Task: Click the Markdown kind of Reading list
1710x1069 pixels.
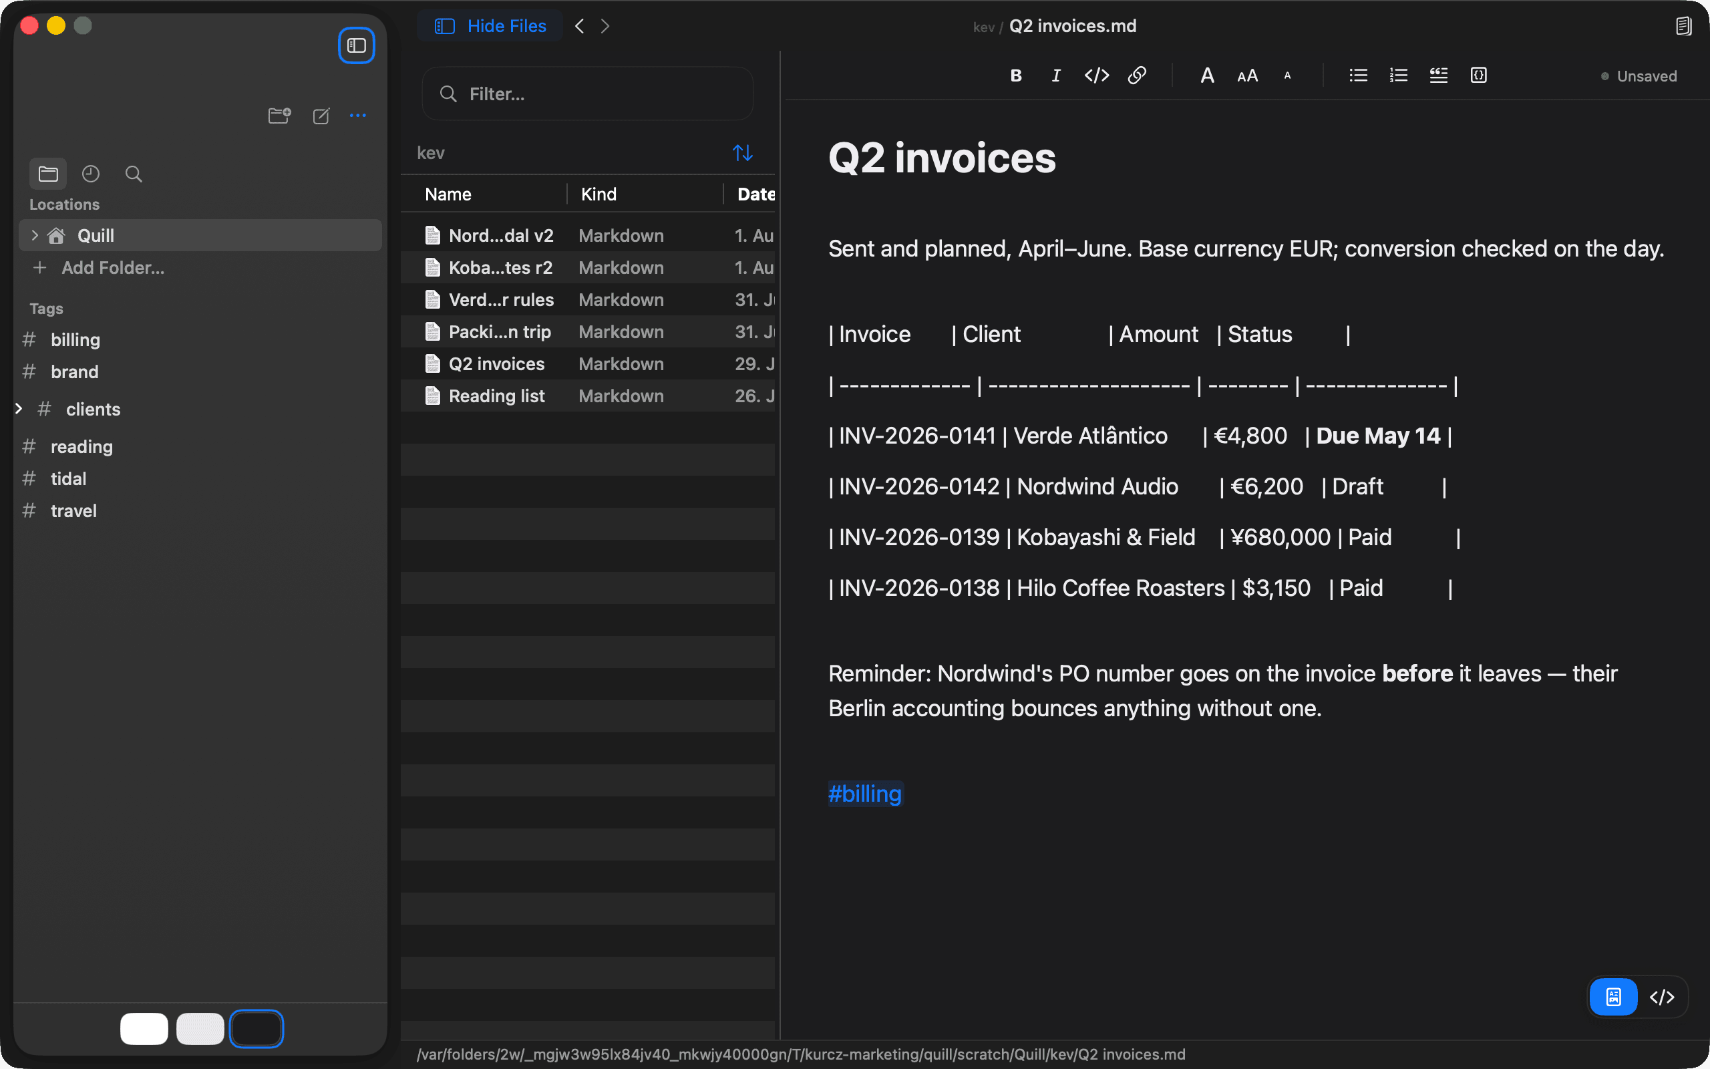Action: 621,396
